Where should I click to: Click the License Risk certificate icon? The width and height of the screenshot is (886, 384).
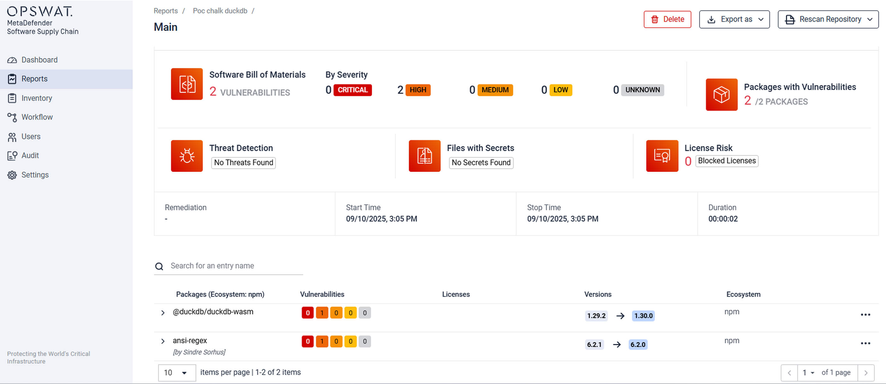pyautogui.click(x=662, y=156)
